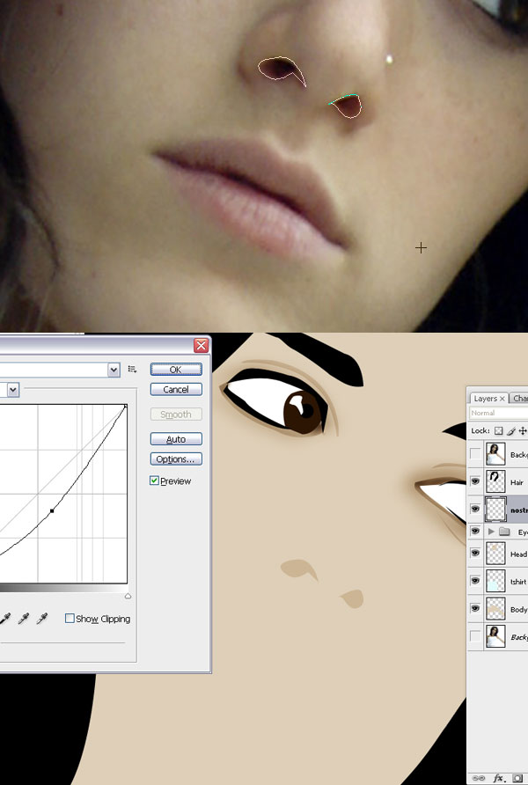Open the fx layer style menu
The image size is (528, 785).
coord(499,779)
